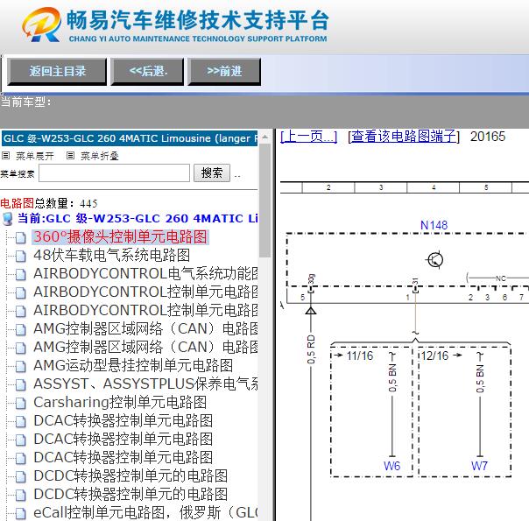The image size is (529, 521).
Task: Click document icon beside Carsharing控制单元电路图
Action: tap(20, 404)
